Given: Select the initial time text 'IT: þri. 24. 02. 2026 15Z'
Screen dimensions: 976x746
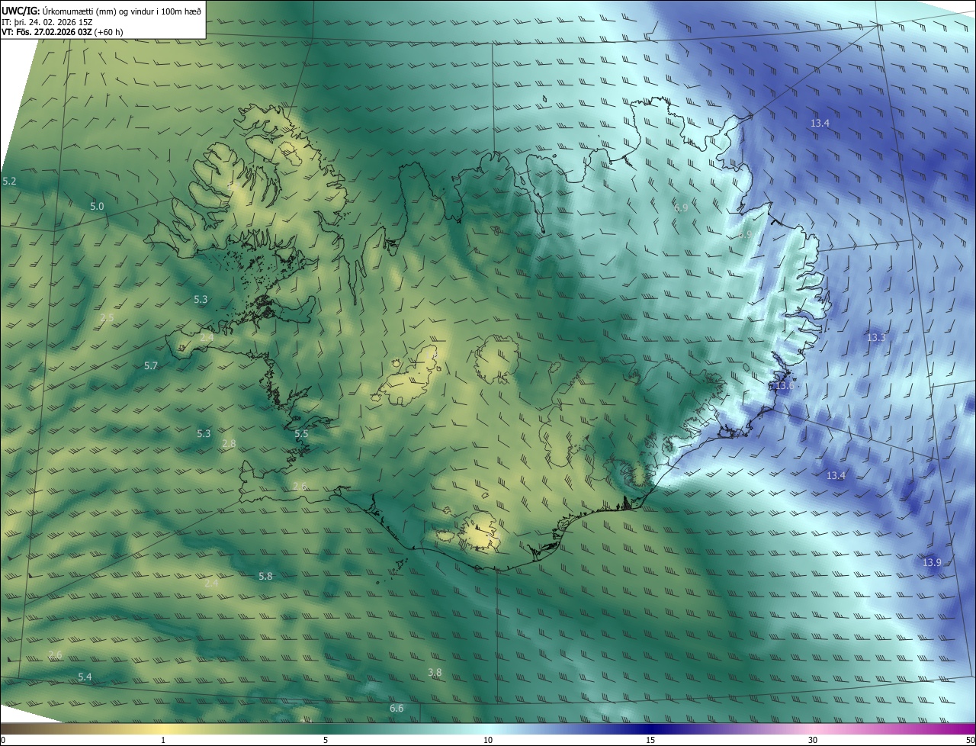Looking at the screenshot, I should [47, 21].
